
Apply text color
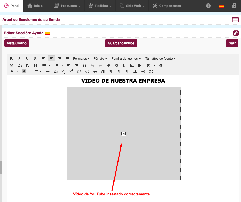[12, 71]
